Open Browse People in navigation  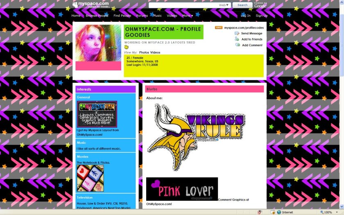click(x=97, y=16)
